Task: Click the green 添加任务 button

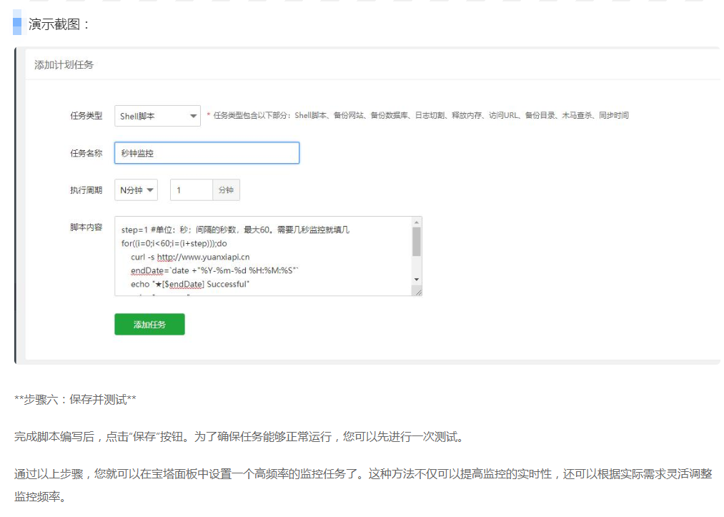Action: tap(149, 325)
